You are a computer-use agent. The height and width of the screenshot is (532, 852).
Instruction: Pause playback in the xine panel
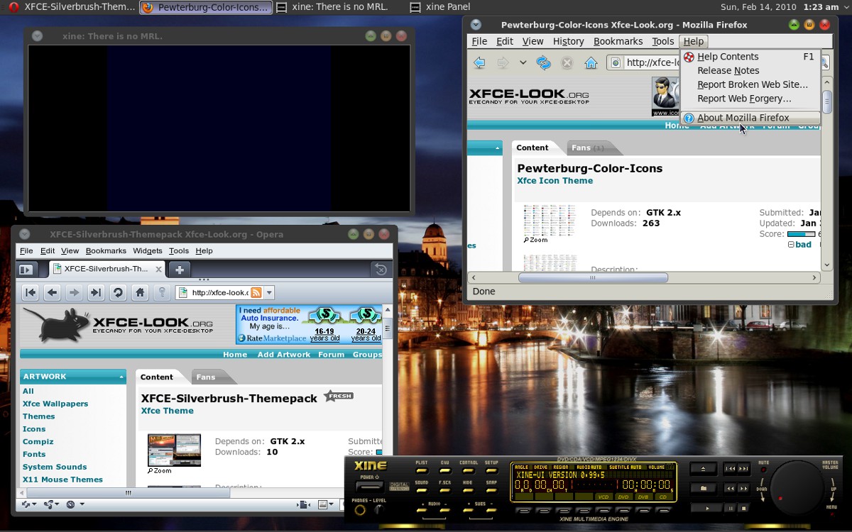click(x=731, y=508)
